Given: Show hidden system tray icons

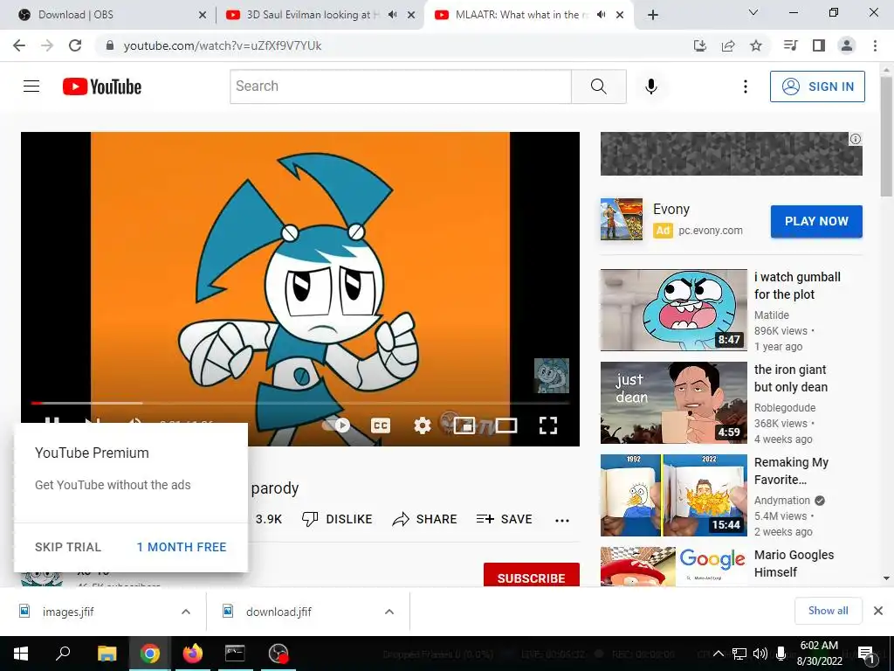Looking at the screenshot, I should pos(719,654).
